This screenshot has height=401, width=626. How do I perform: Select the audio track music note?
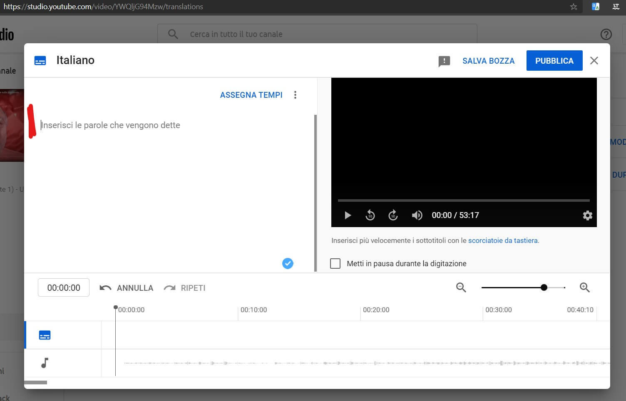pos(45,363)
